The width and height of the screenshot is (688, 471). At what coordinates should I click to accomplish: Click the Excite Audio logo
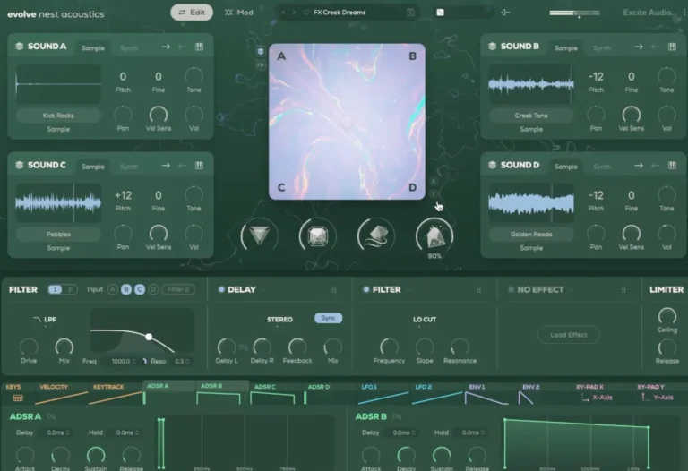point(647,13)
